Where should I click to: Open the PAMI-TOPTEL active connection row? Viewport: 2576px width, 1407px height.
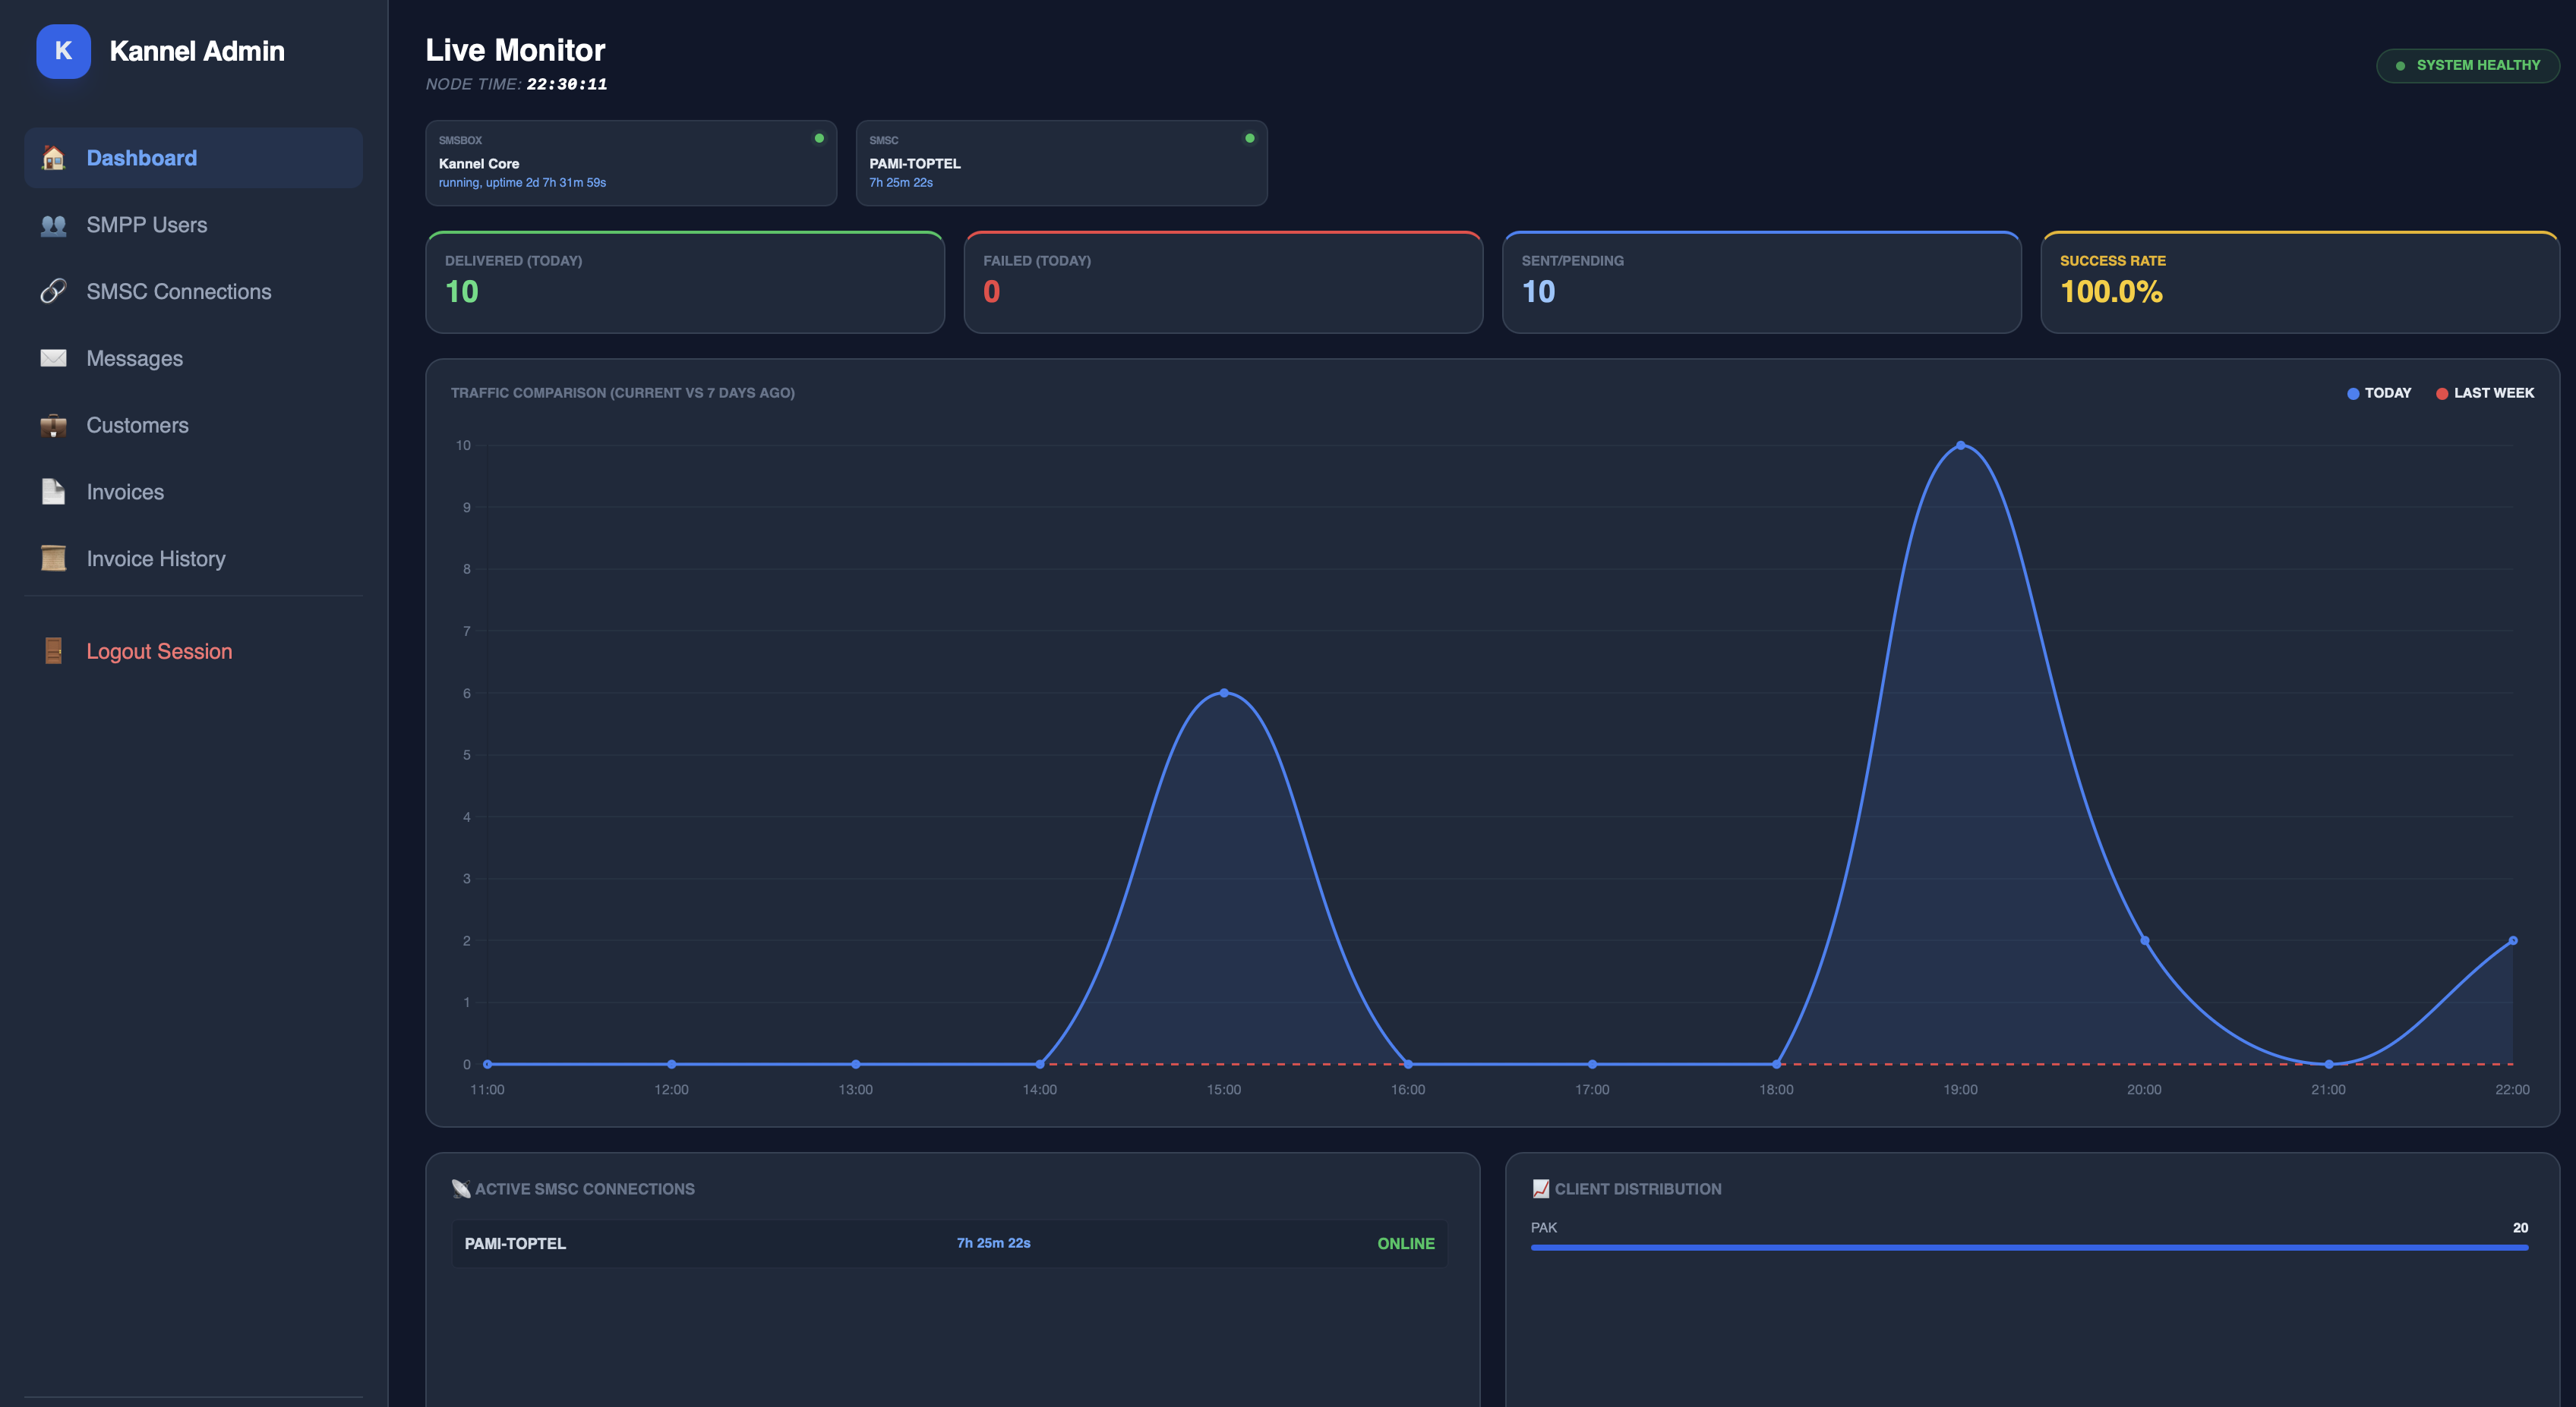[x=949, y=1243]
